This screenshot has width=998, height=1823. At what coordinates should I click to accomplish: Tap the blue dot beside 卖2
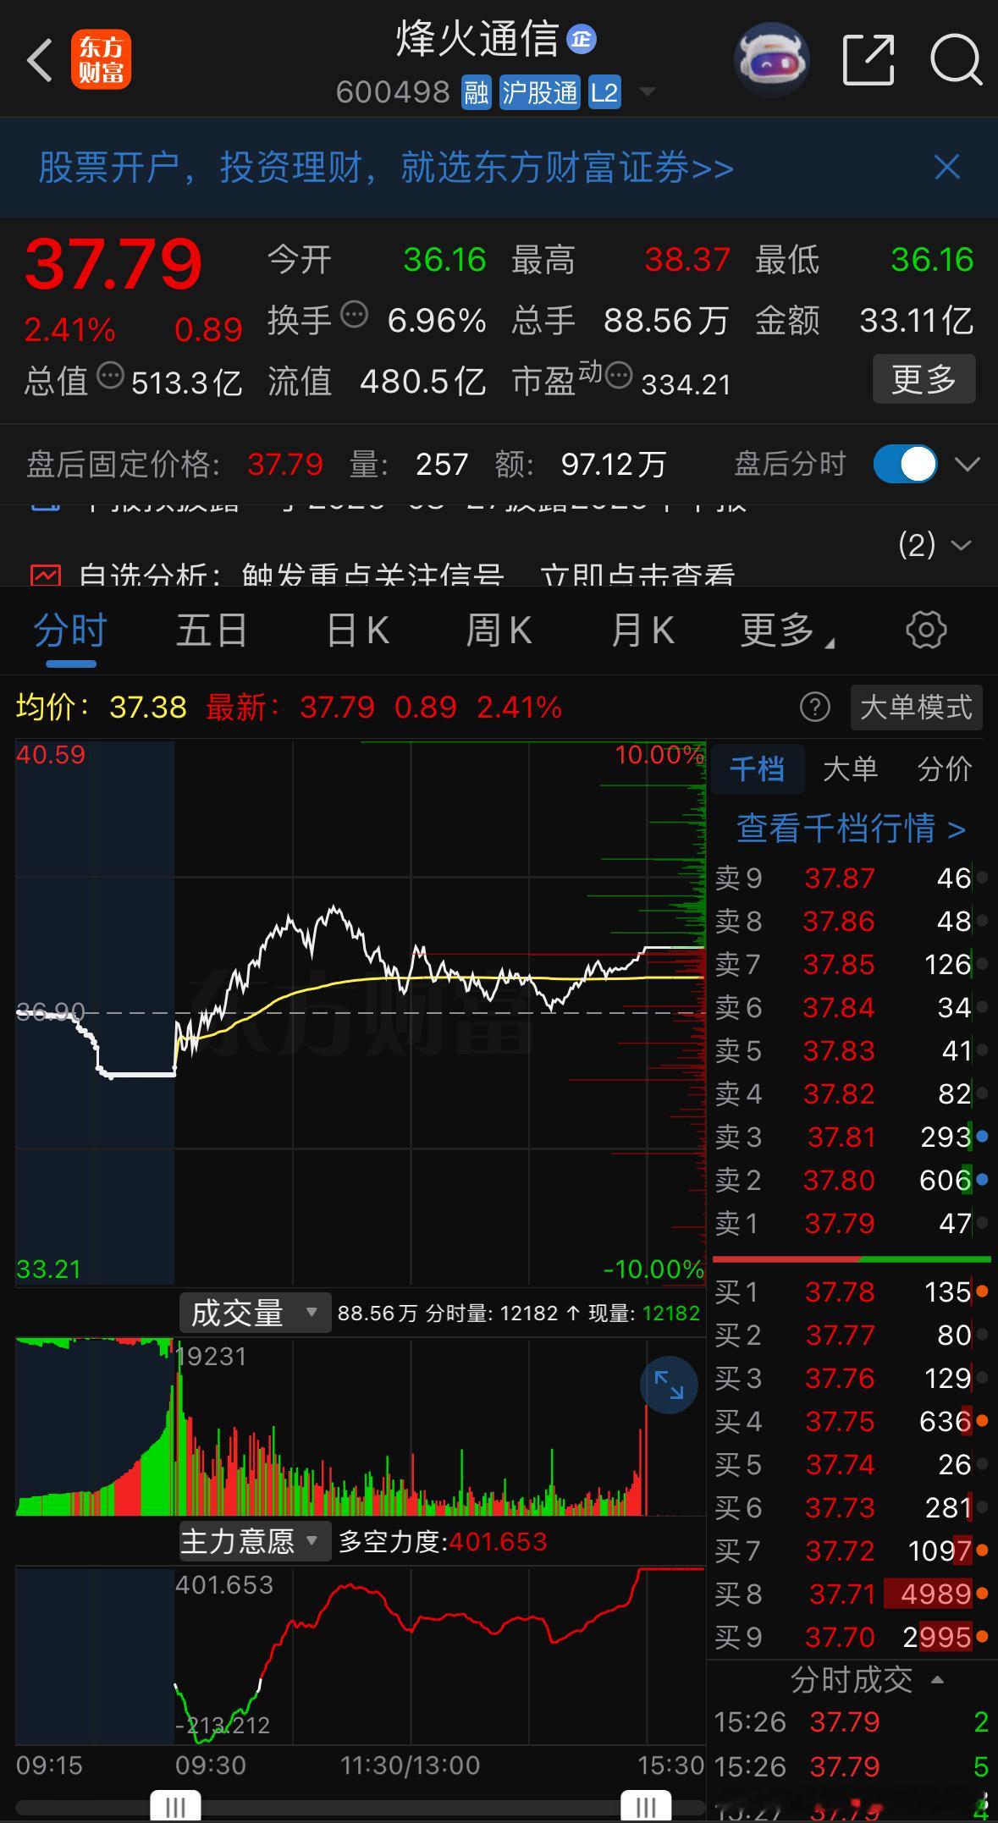point(982,1180)
